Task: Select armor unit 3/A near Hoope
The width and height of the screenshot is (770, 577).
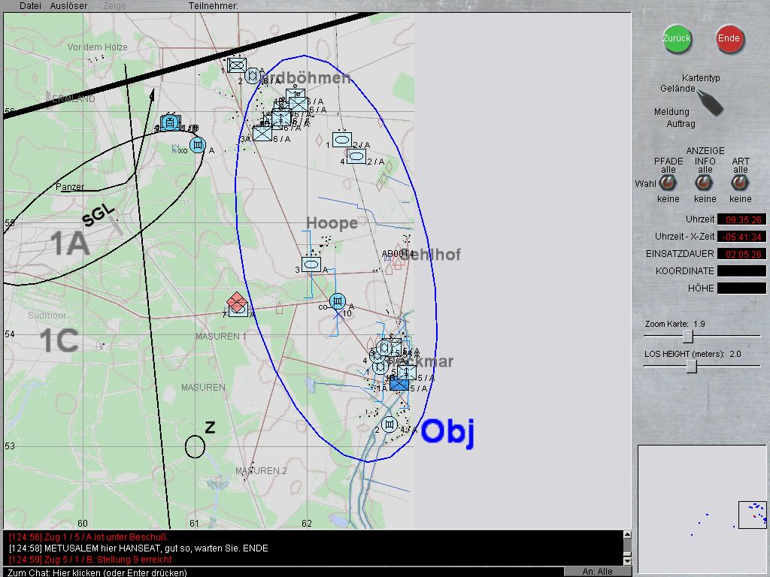Action: click(x=311, y=265)
